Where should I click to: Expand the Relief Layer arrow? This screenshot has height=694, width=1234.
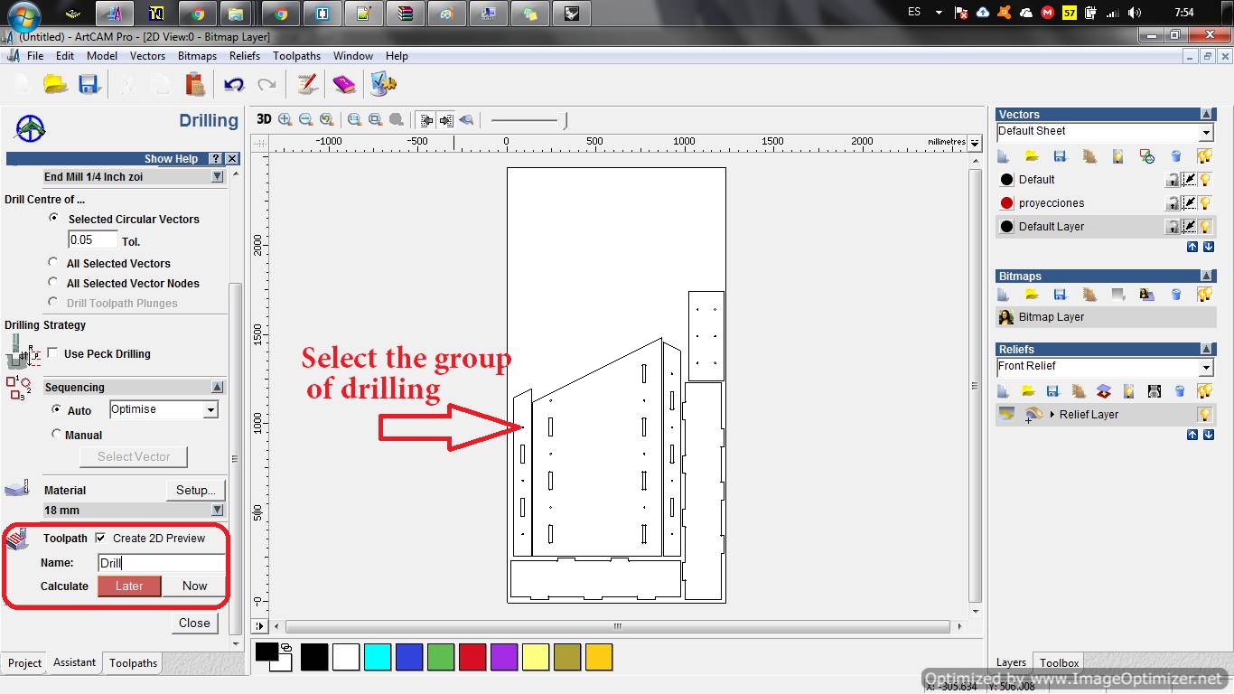pos(1052,415)
